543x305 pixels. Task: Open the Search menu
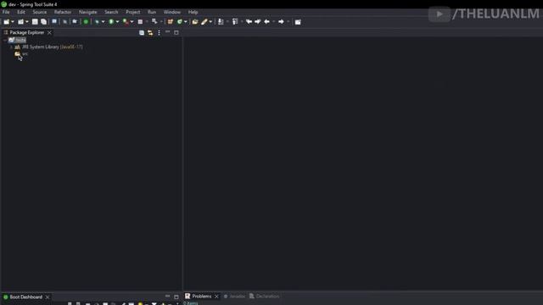(x=111, y=12)
